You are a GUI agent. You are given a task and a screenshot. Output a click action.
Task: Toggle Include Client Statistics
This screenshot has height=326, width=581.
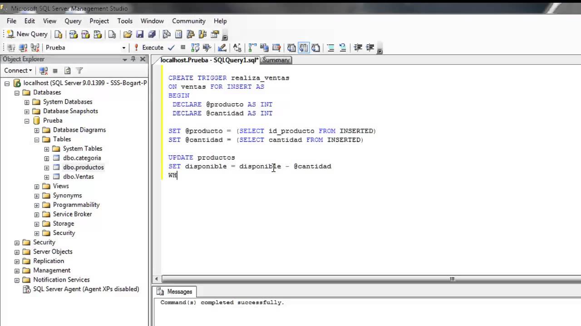point(264,48)
